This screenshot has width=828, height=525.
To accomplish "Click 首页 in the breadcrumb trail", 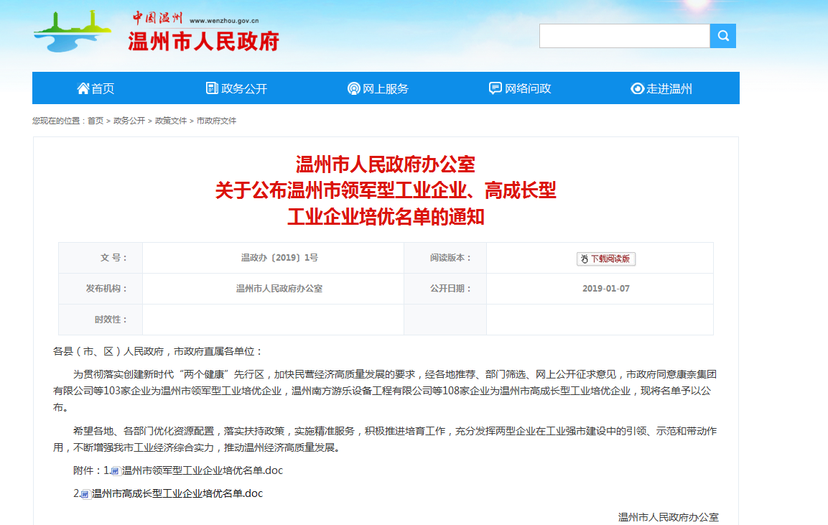I will pyautogui.click(x=96, y=121).
